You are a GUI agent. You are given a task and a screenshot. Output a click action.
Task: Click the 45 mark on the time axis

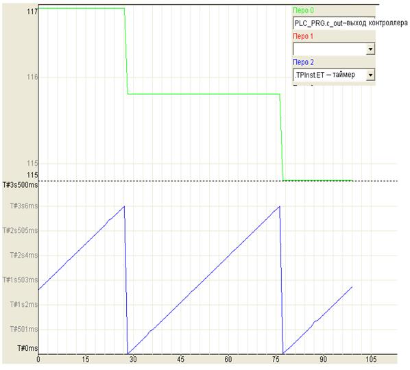(181, 359)
